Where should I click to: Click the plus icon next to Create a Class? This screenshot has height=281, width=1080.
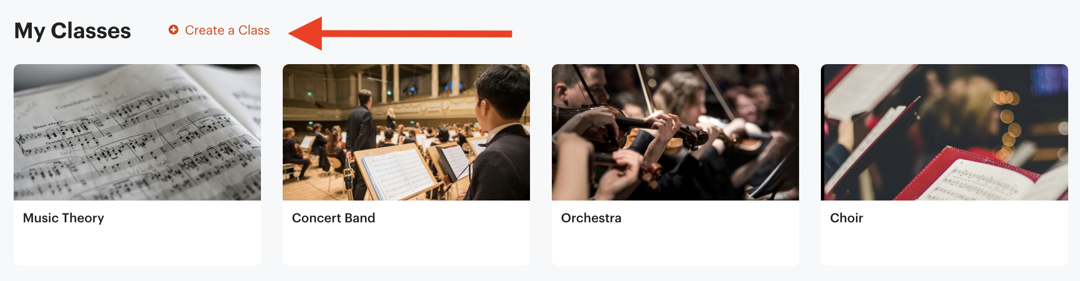pyautogui.click(x=173, y=30)
